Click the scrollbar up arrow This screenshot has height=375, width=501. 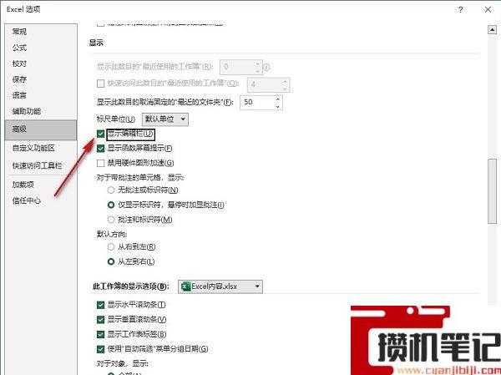(492, 30)
